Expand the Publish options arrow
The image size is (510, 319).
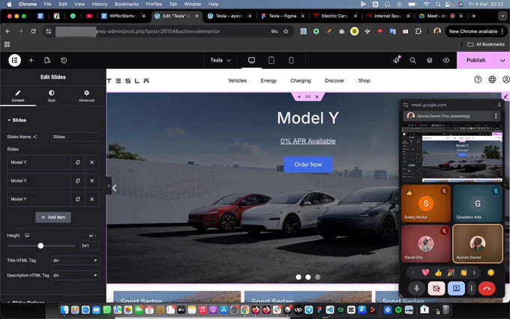[x=502, y=60]
